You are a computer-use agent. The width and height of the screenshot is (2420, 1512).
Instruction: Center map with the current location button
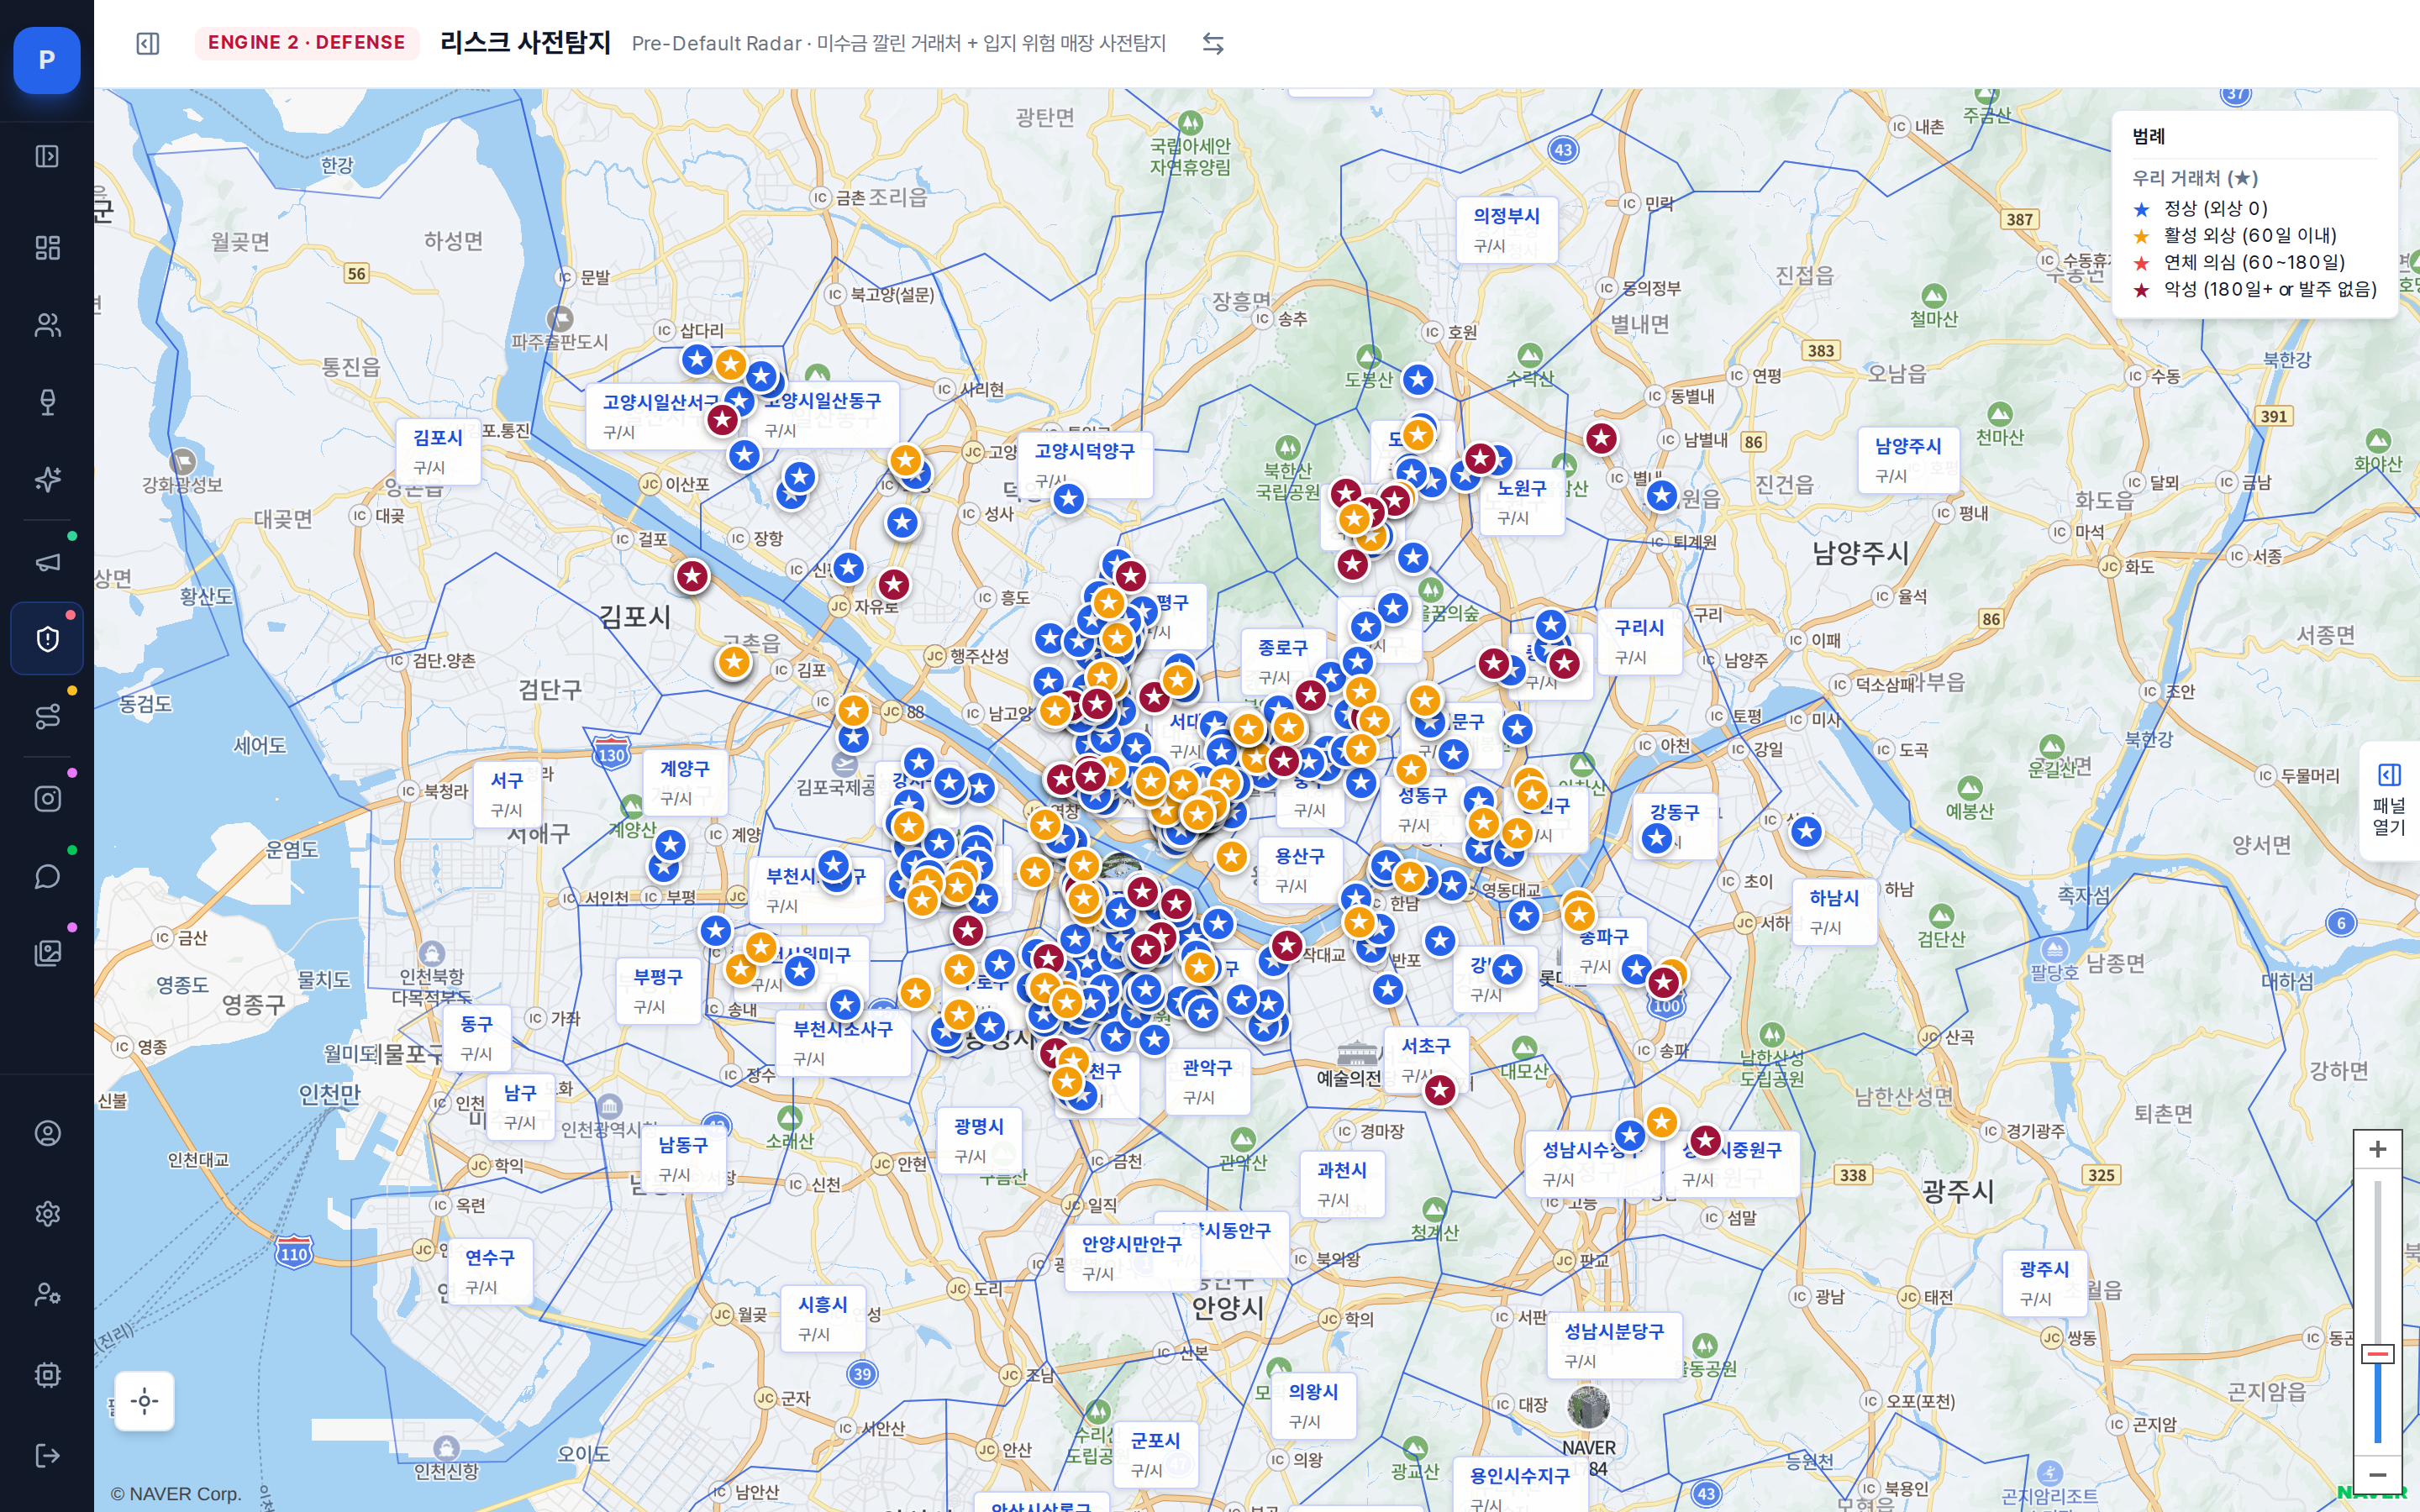tap(144, 1401)
